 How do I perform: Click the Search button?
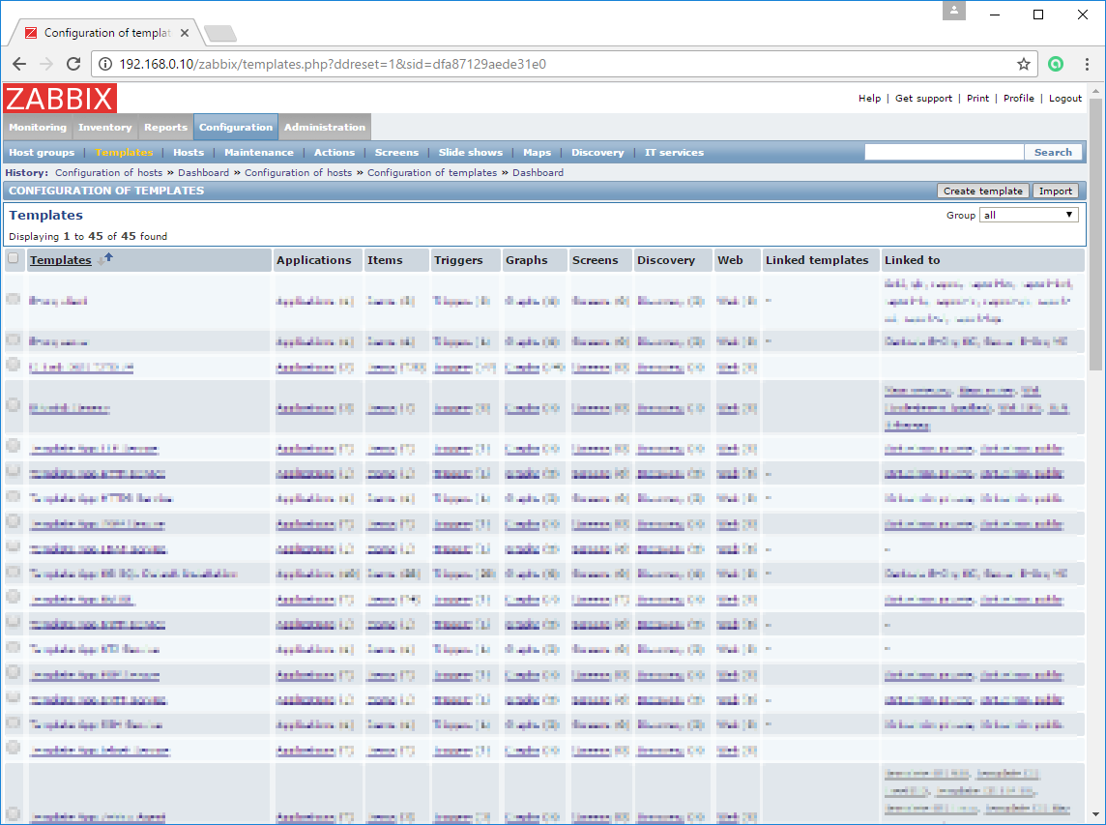[x=1053, y=153]
